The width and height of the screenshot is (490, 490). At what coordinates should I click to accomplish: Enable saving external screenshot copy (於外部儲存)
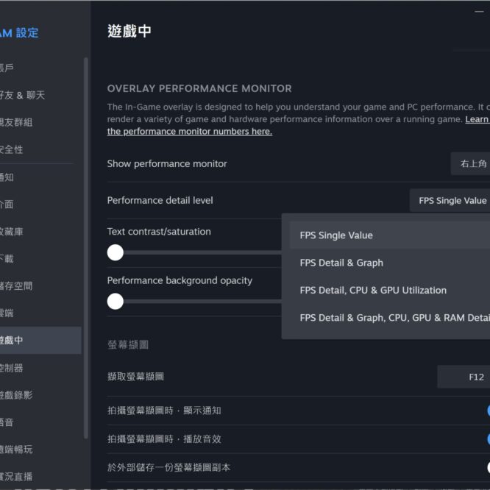pyautogui.click(x=487, y=467)
